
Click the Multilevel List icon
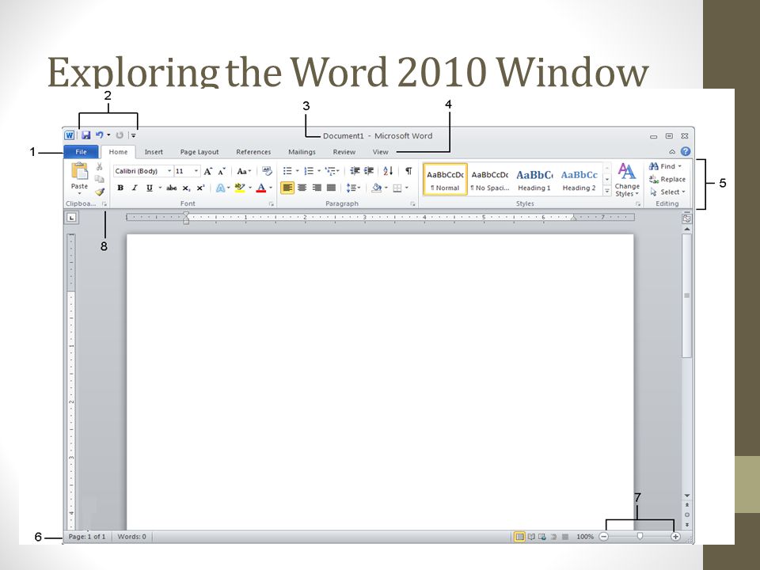pyautogui.click(x=331, y=171)
